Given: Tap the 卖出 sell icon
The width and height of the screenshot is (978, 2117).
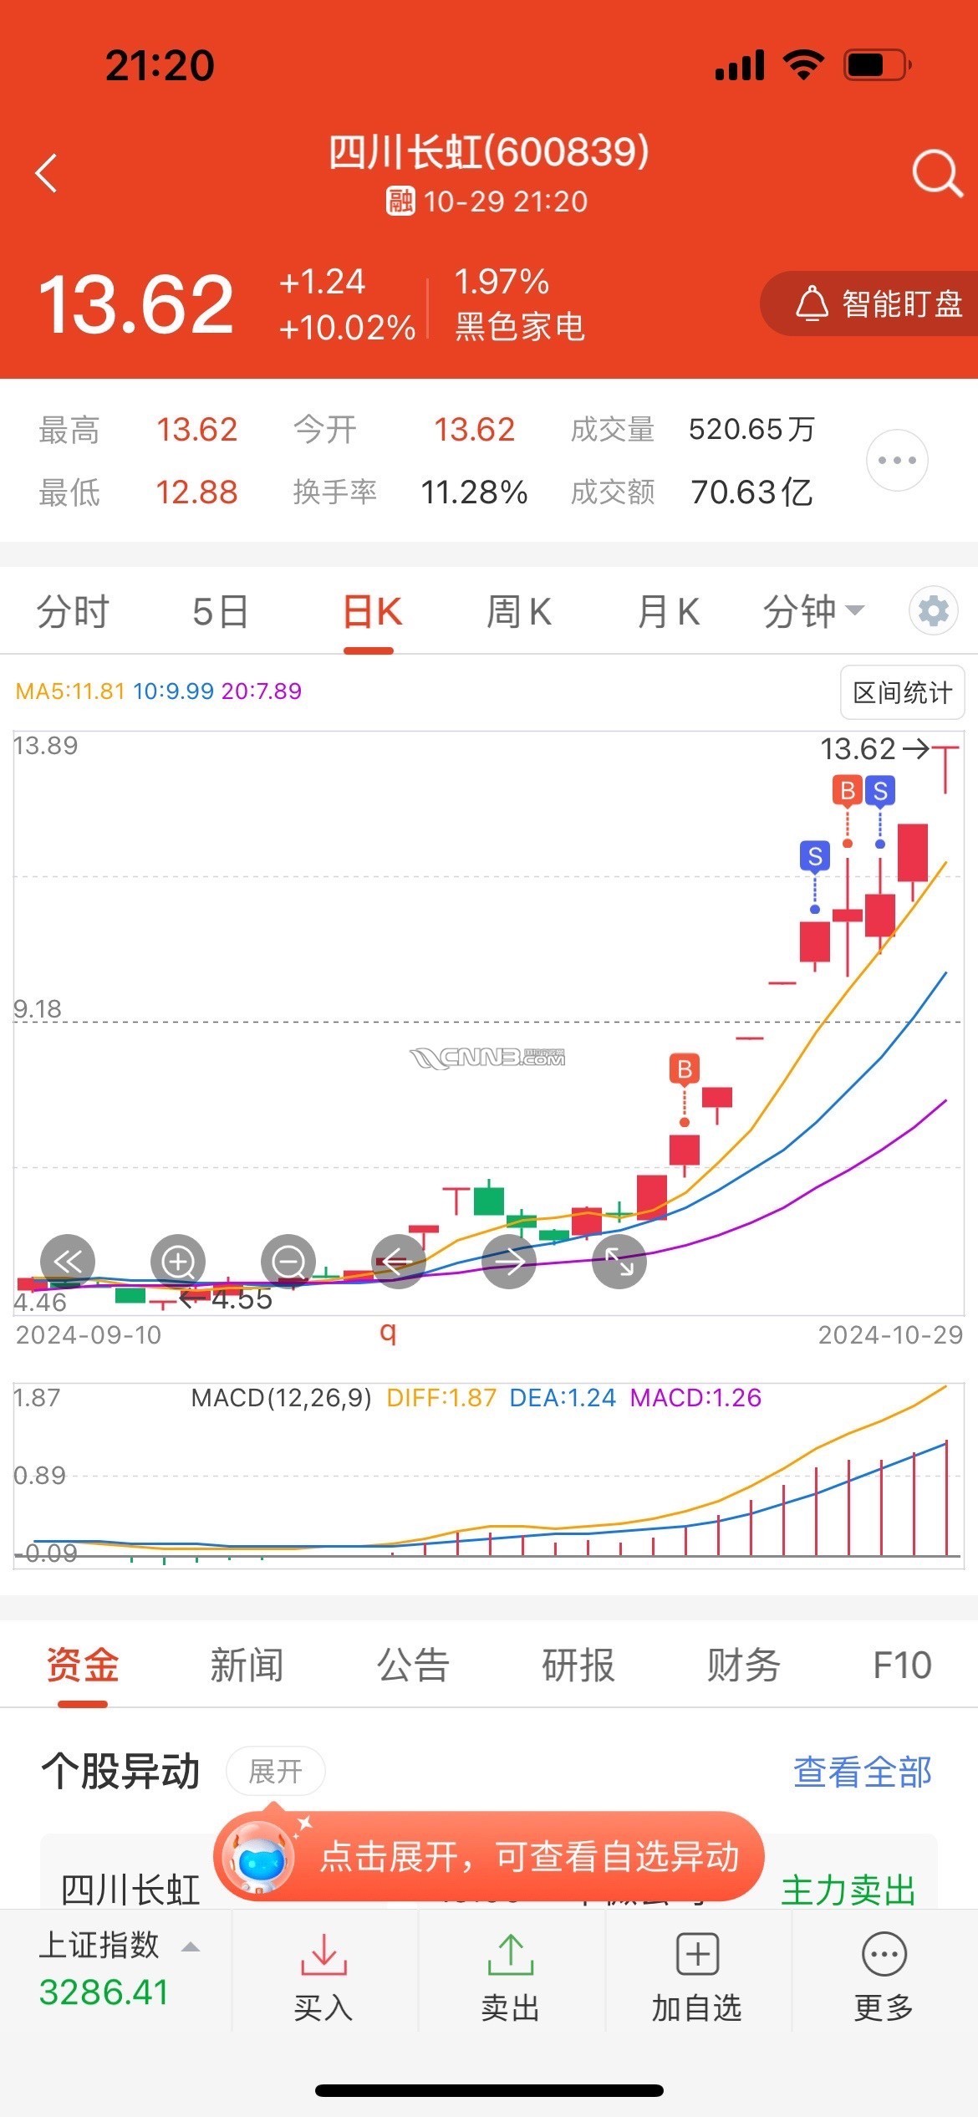Looking at the screenshot, I should click(511, 1954).
